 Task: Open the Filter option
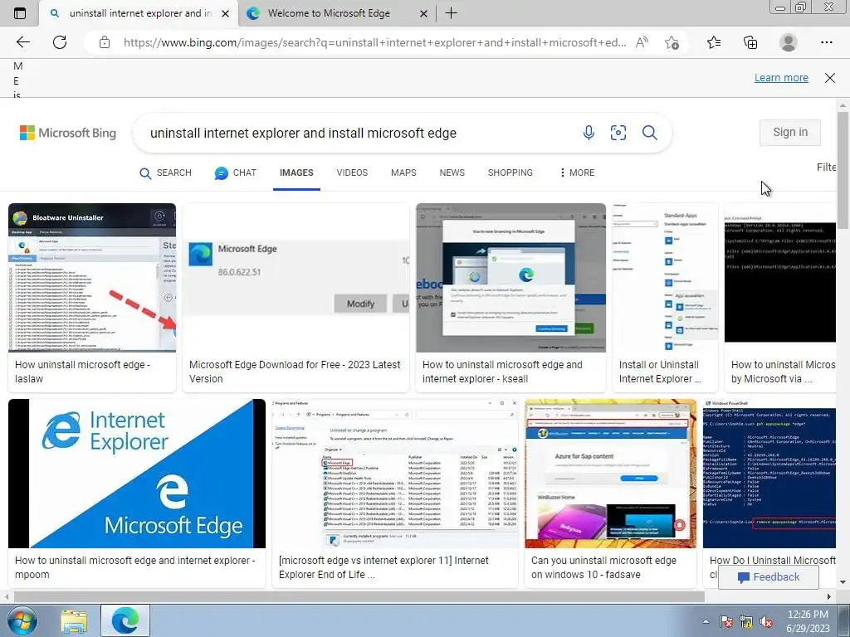(x=826, y=168)
